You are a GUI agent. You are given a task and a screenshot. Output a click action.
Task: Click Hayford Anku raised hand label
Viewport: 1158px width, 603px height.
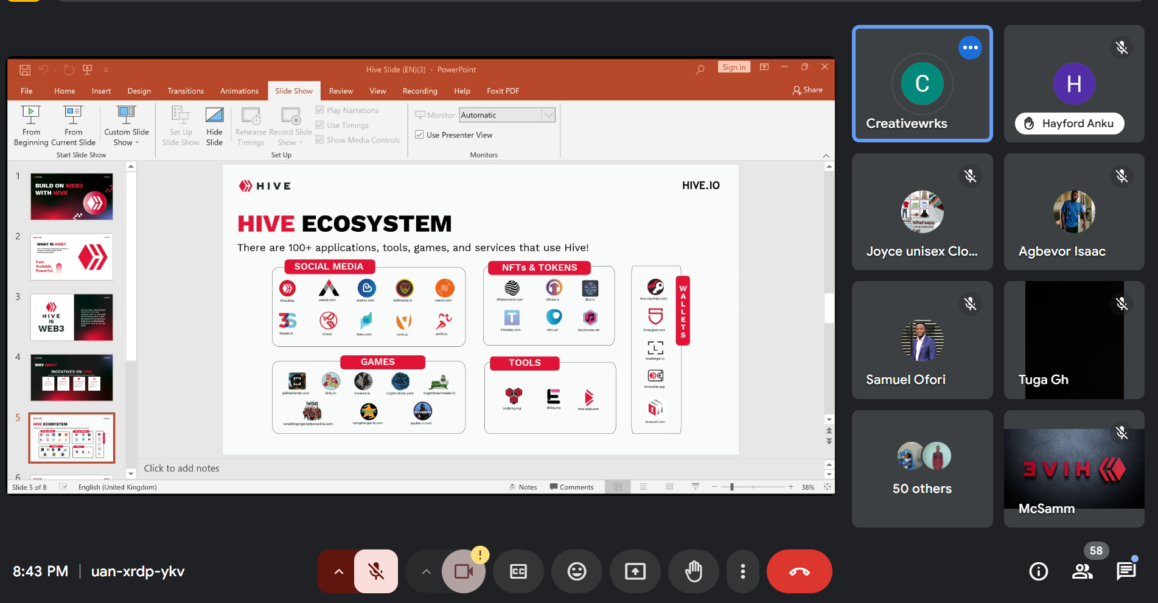1070,124
